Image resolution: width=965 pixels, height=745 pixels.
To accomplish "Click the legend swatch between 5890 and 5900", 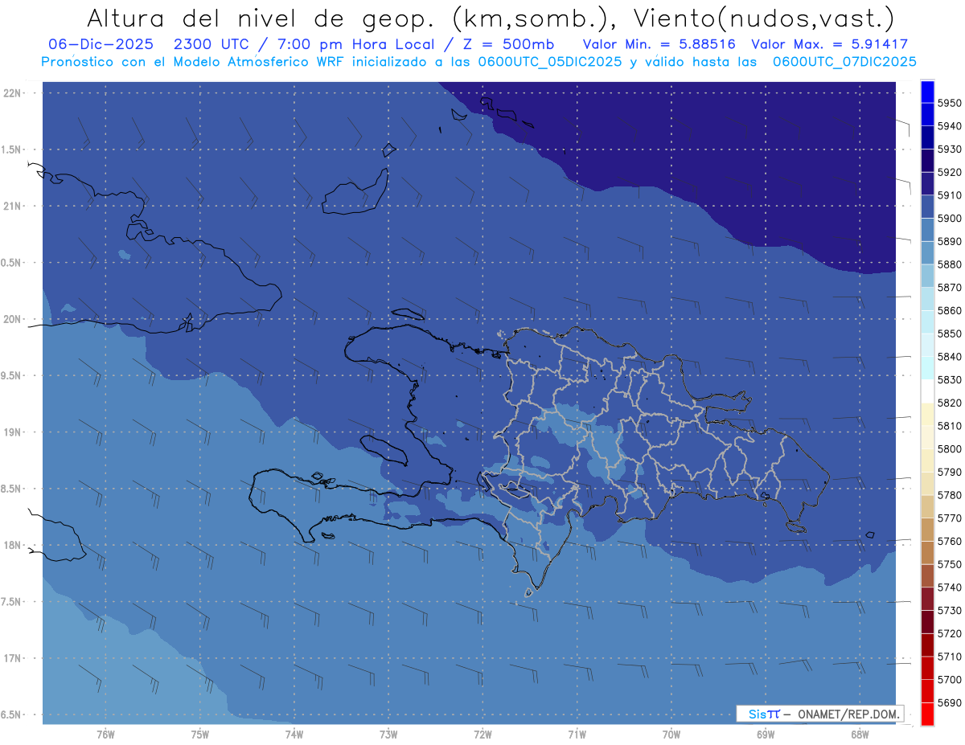I will pyautogui.click(x=927, y=230).
